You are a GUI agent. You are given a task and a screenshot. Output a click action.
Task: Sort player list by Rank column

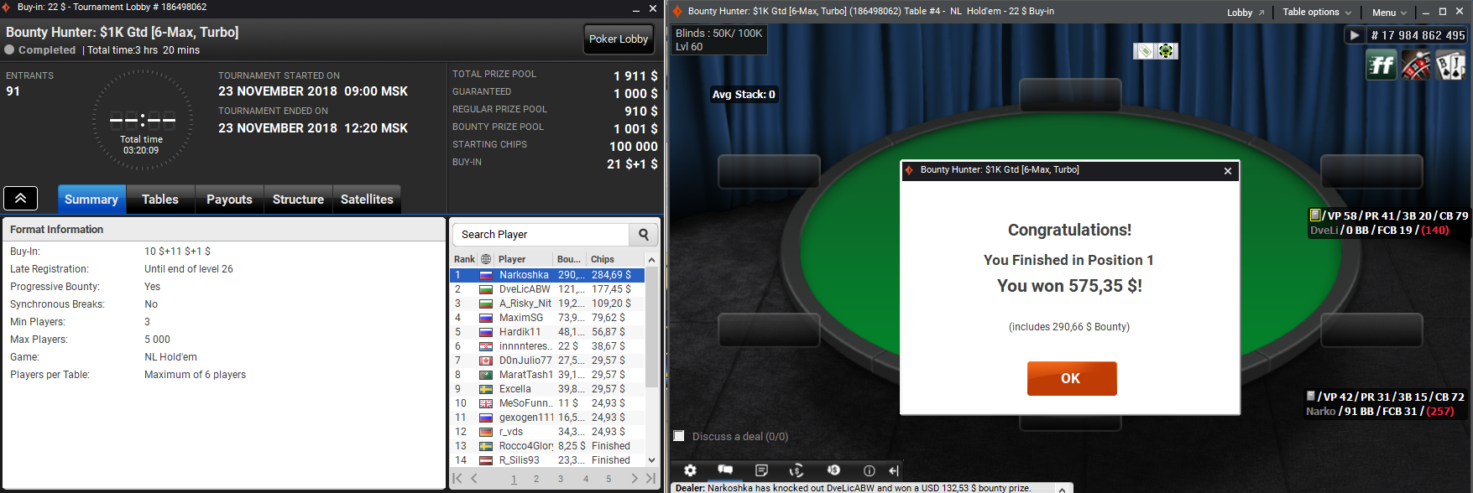point(464,259)
